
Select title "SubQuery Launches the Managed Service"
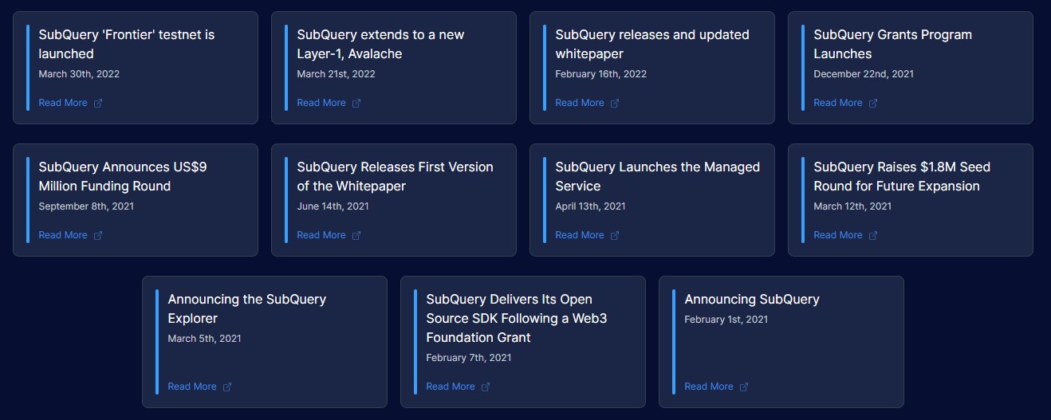click(658, 177)
